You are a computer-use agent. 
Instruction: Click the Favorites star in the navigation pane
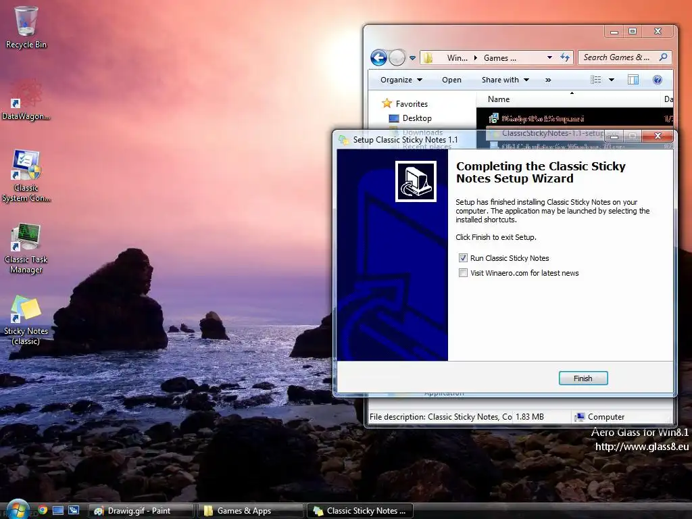(387, 103)
